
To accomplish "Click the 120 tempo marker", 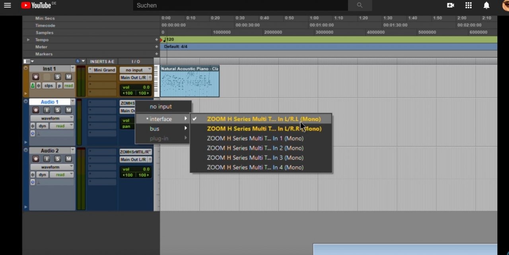I will click(x=169, y=40).
